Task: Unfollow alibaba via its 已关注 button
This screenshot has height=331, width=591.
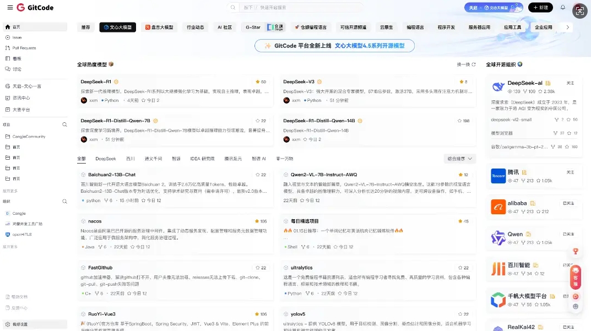Action: 568,203
